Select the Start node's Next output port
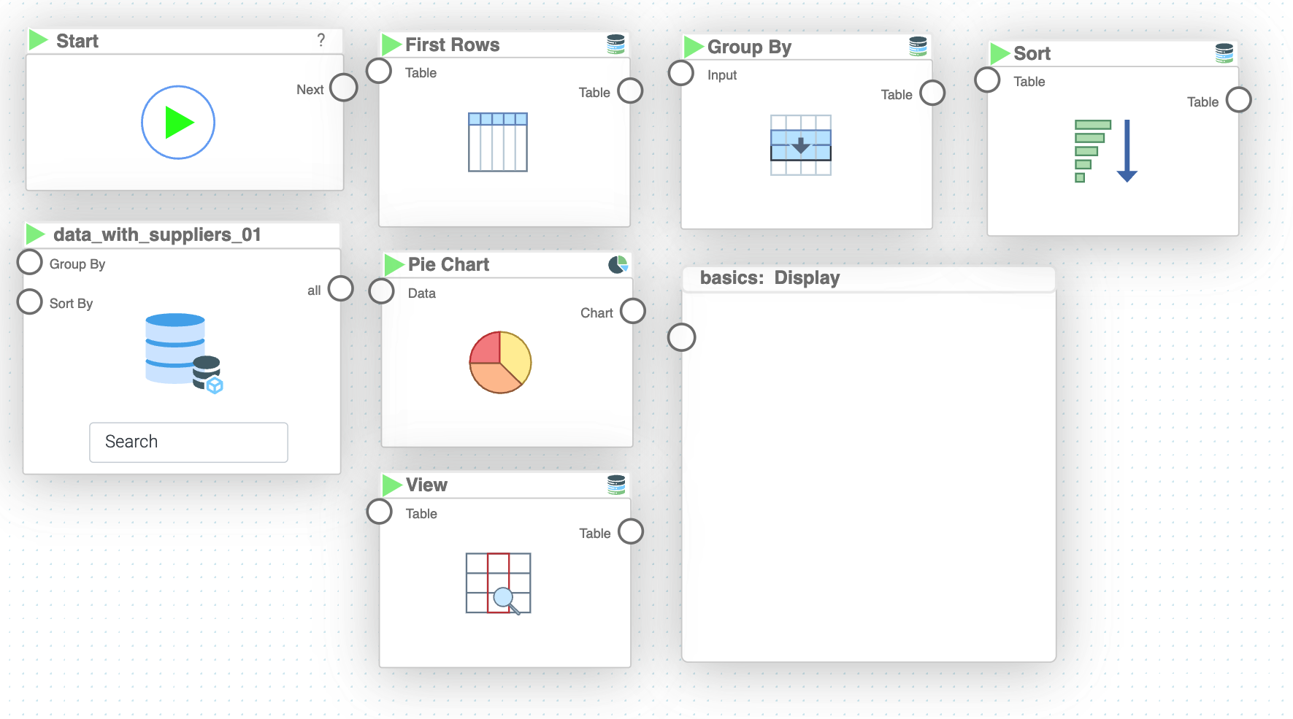This screenshot has width=1293, height=719. pos(343,88)
